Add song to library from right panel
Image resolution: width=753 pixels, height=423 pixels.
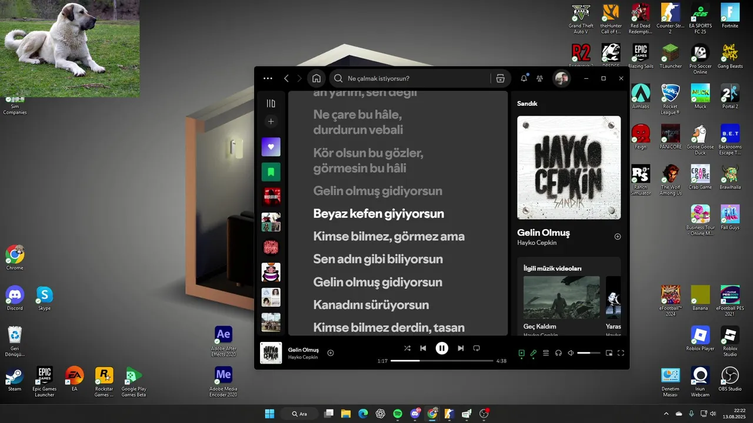click(618, 237)
